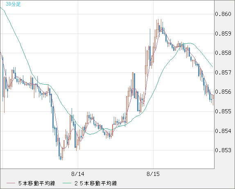Click the 0.858 price axis label
This screenshot has height=189, width=235.
223,53
